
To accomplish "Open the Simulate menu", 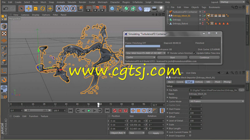I will coord(72,2).
